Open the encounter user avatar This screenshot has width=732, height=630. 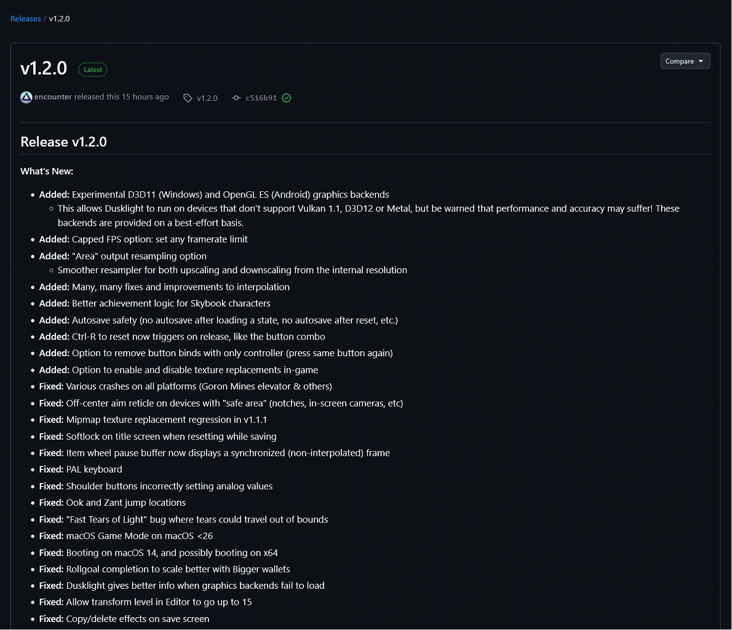click(x=26, y=97)
